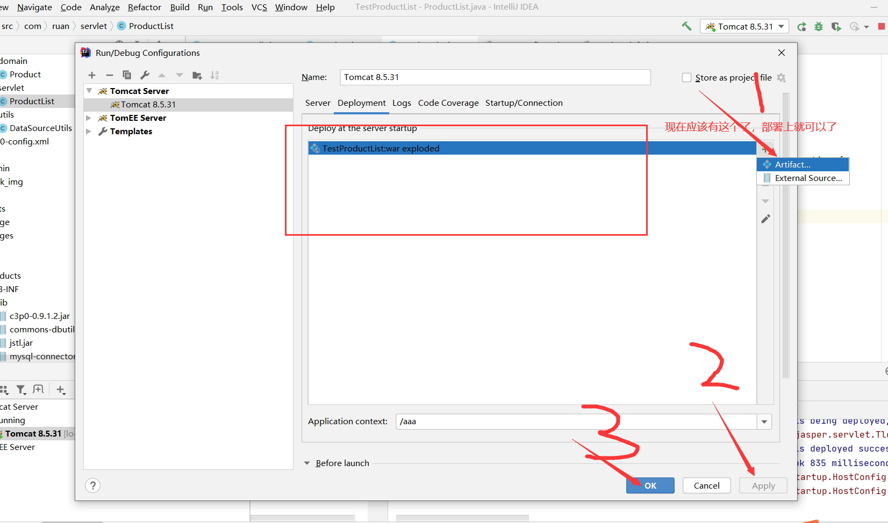Click the Build project hammer icon
Screen dimensions: 888x523
point(686,26)
